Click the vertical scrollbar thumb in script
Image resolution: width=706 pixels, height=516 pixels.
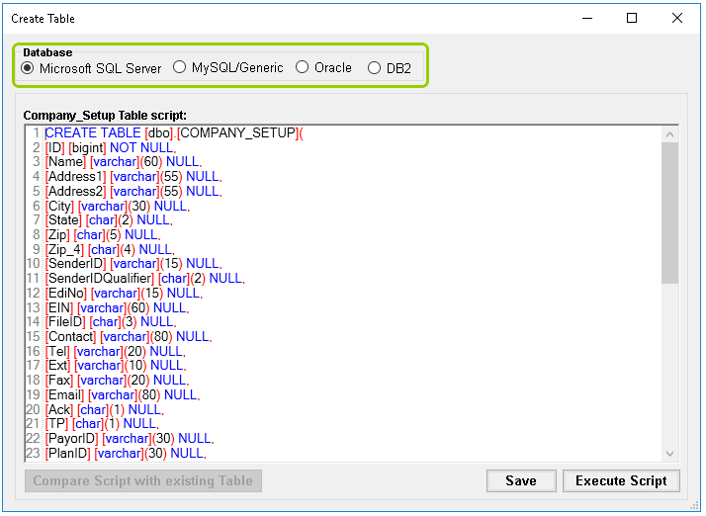point(669,213)
